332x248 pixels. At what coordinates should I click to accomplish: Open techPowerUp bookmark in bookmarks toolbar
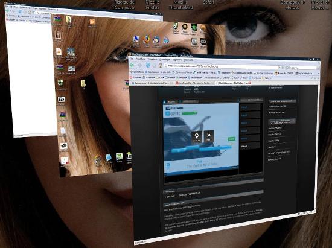pyautogui.click(x=205, y=72)
